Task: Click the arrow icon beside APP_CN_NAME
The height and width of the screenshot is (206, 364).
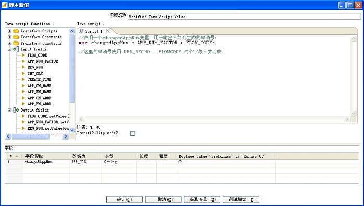Action: click(x=23, y=86)
